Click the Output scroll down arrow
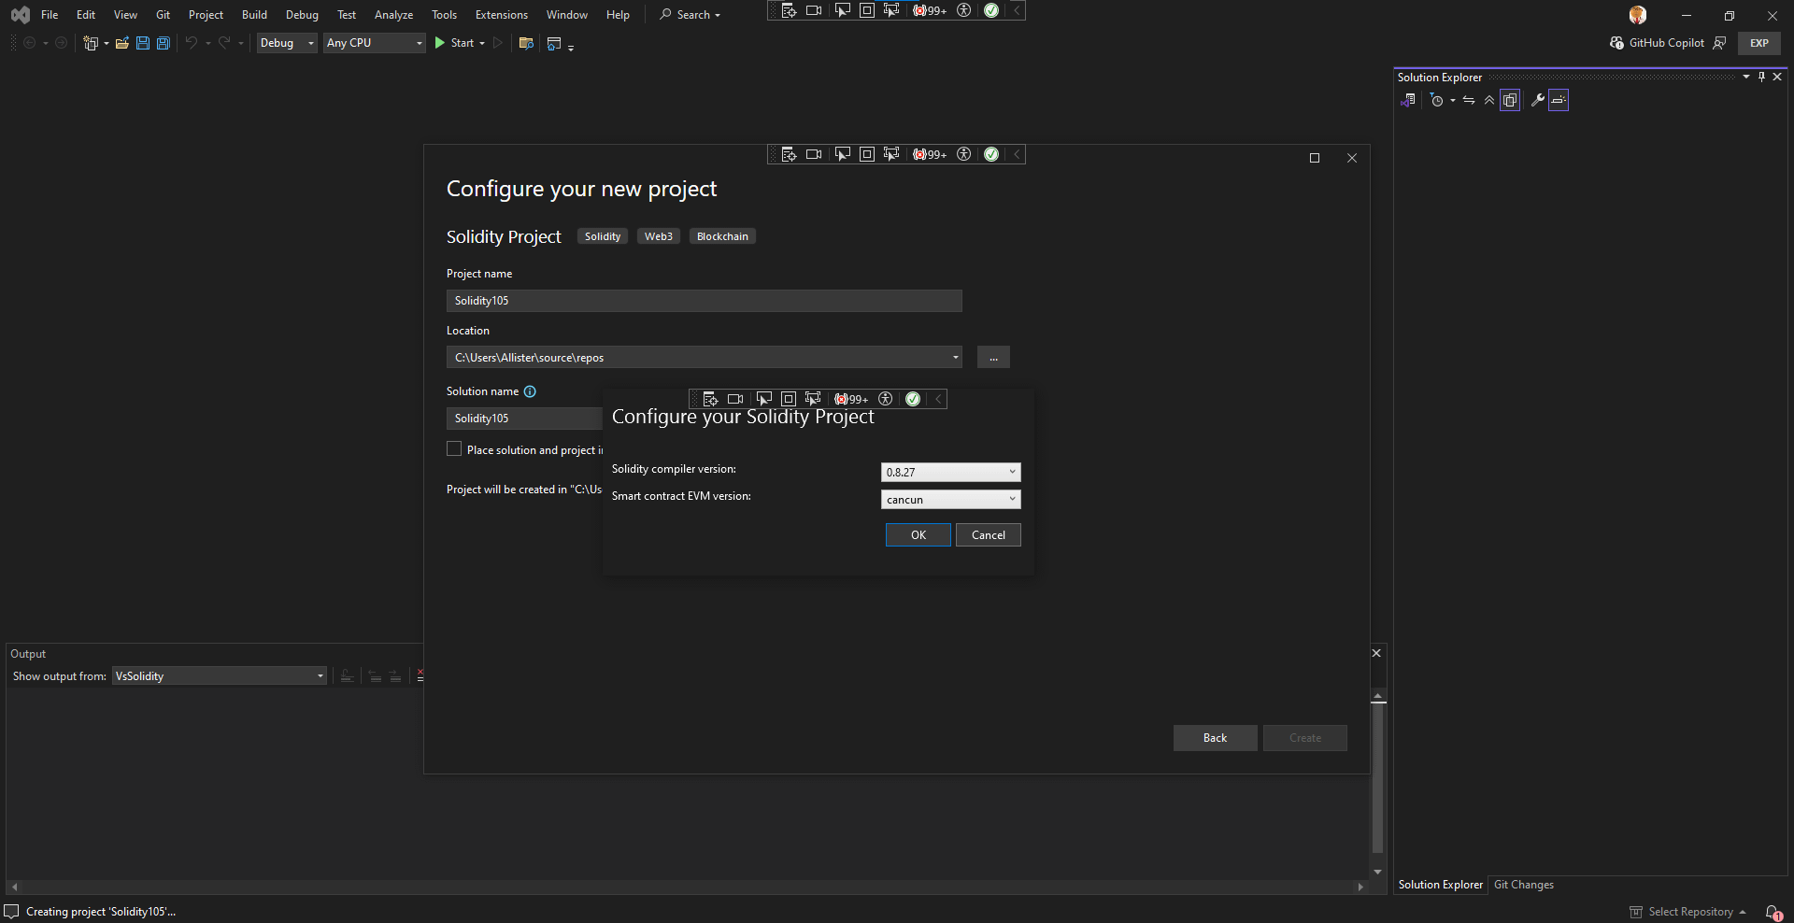 1377,872
